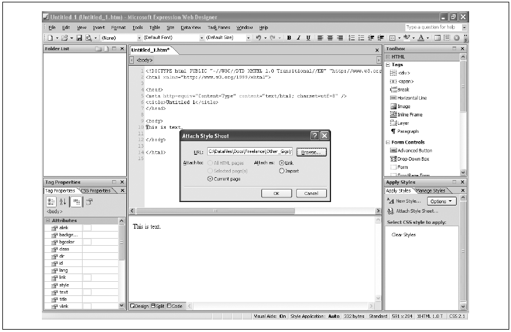Click the Undo icon

tap(258, 38)
